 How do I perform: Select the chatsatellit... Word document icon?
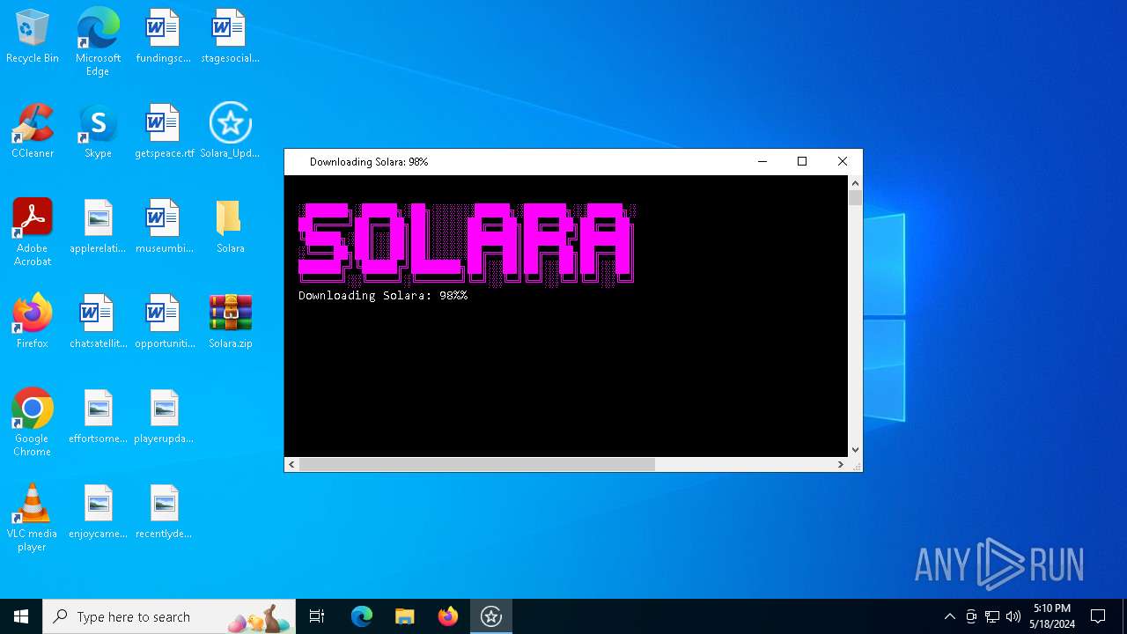point(98,322)
